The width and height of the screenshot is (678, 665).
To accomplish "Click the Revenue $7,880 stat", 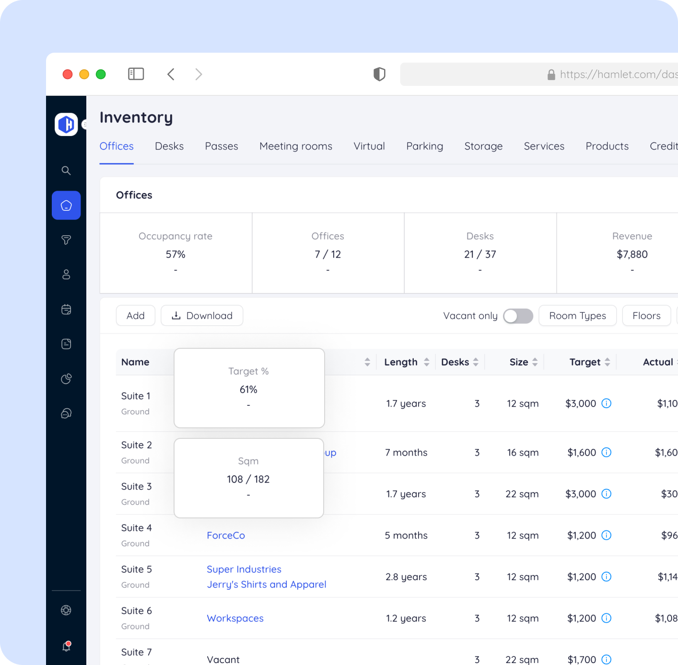I will coord(618,253).
